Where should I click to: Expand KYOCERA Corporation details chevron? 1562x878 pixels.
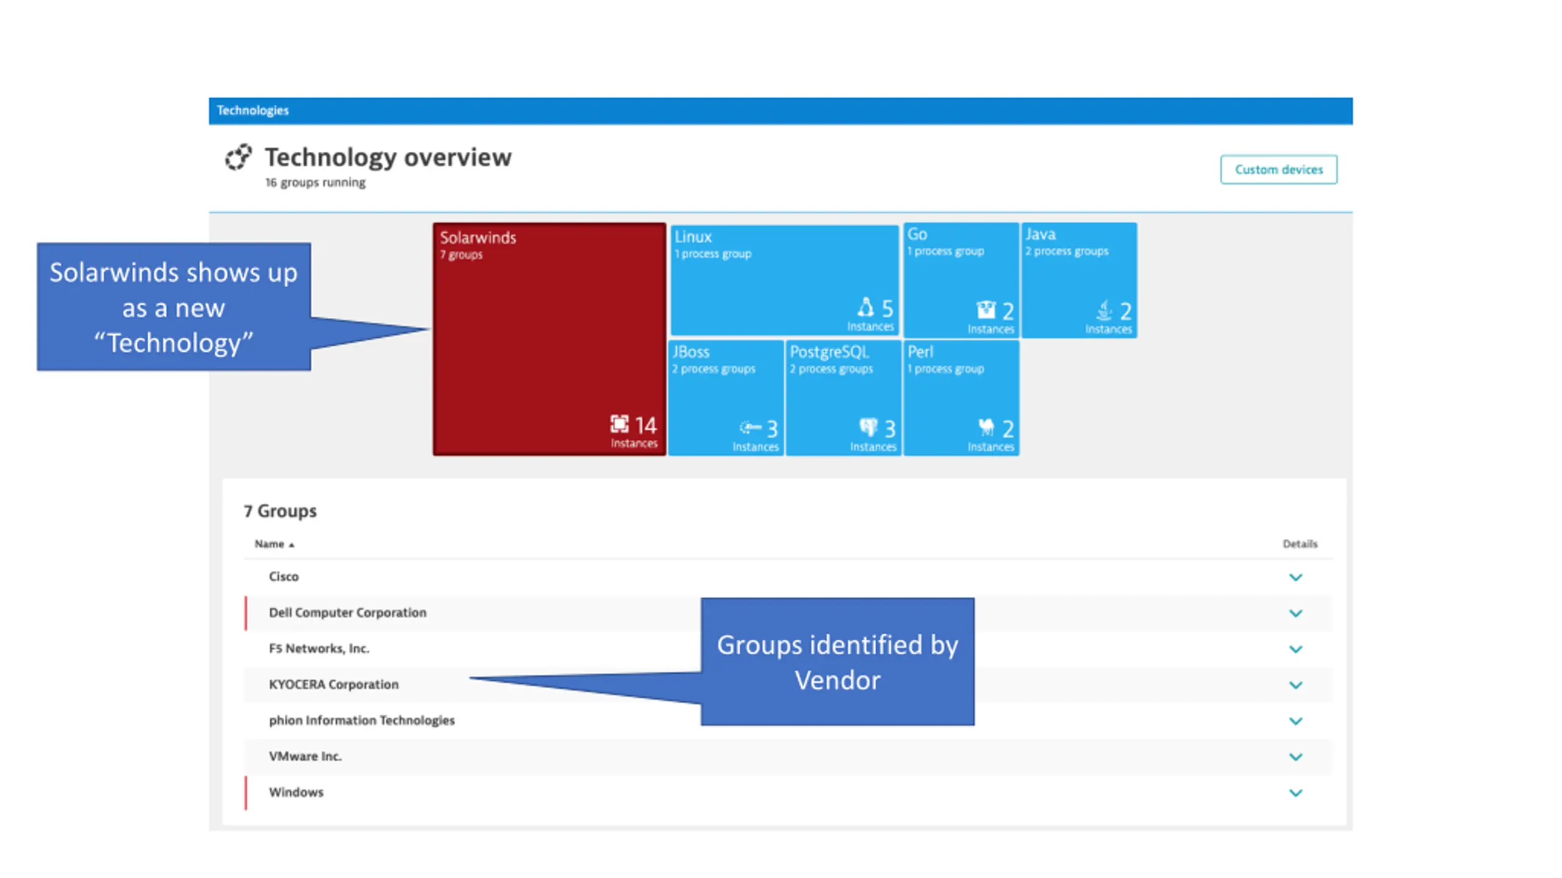coord(1295,685)
